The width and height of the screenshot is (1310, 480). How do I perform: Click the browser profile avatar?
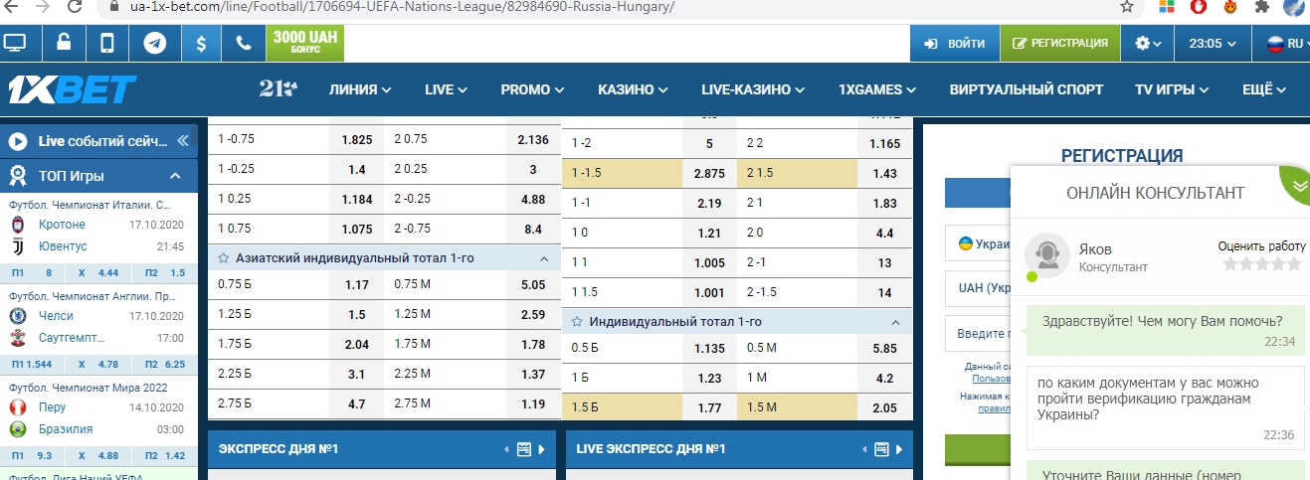[x=1294, y=6]
